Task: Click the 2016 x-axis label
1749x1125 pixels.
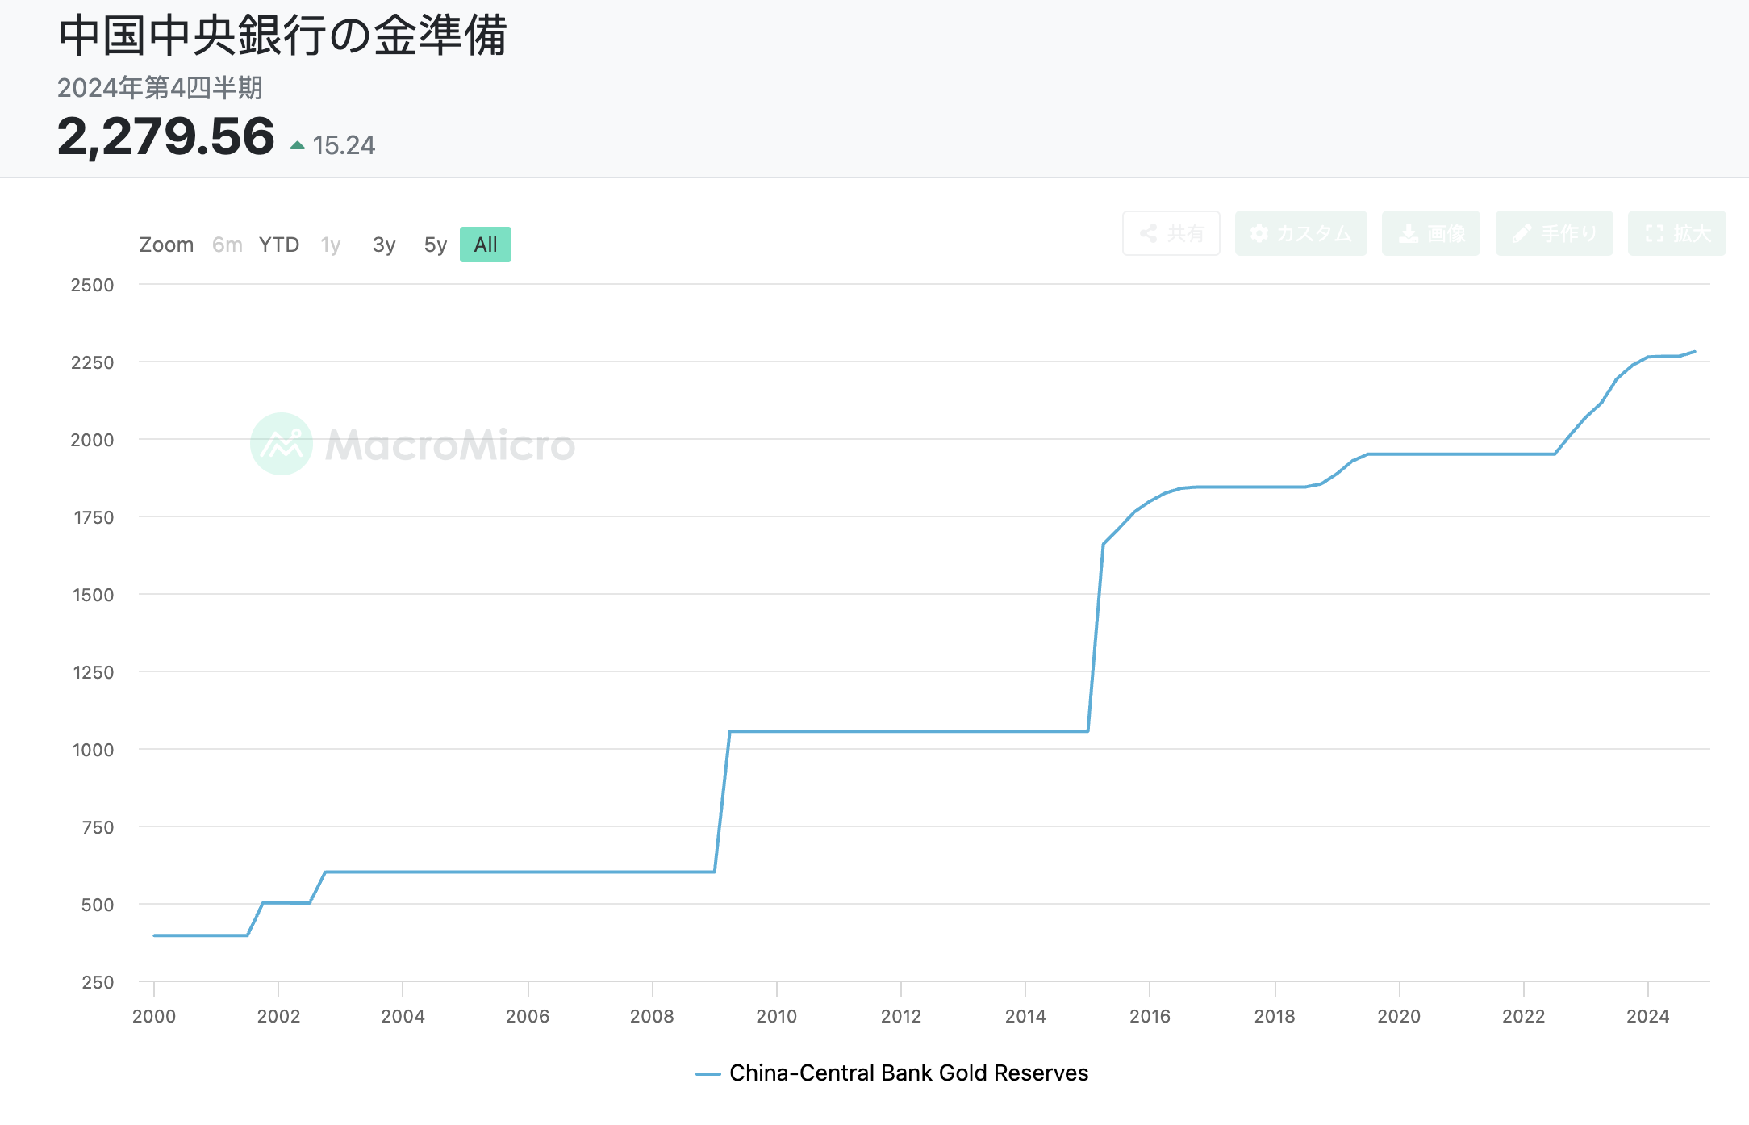Action: point(1150,1016)
